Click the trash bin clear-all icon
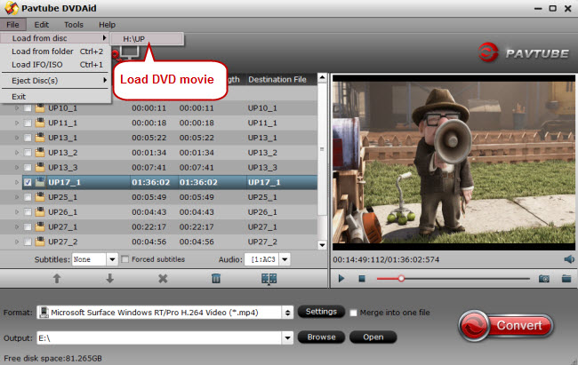 coord(216,279)
